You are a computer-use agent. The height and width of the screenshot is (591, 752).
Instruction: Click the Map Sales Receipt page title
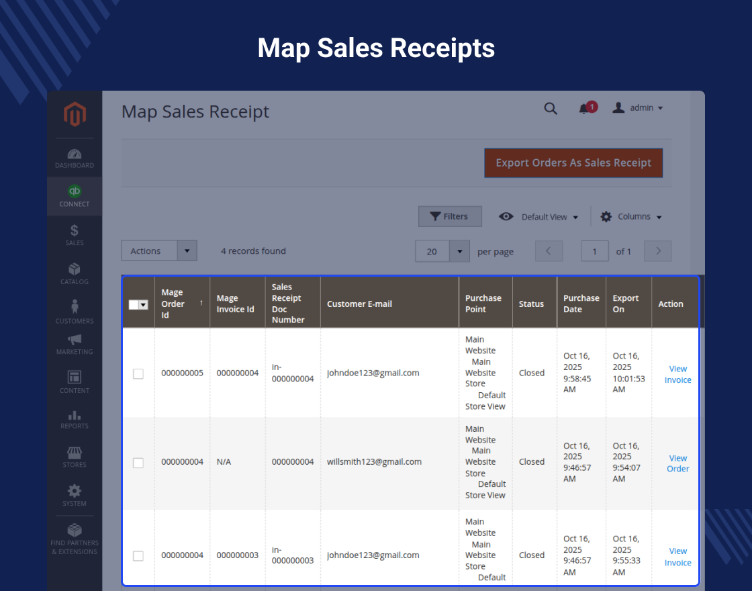pos(195,111)
